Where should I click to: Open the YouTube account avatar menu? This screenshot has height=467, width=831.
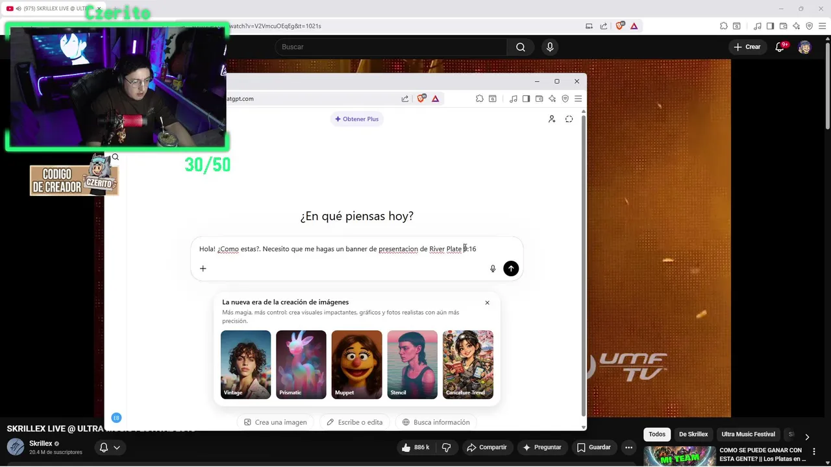click(804, 47)
